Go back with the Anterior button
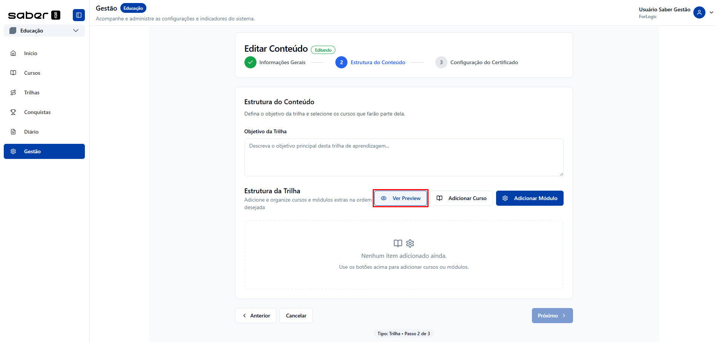 pos(256,316)
